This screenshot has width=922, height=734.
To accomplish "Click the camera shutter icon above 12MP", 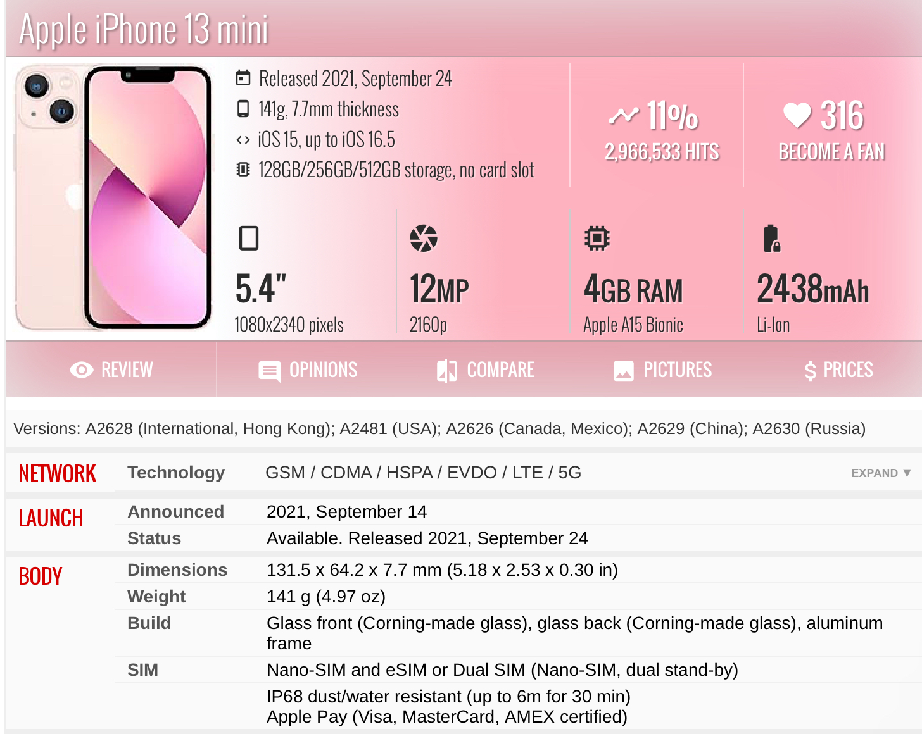I will (x=424, y=238).
